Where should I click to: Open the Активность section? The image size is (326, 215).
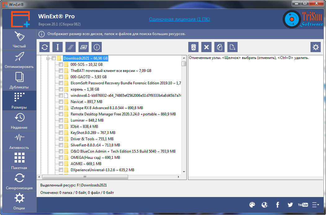coord(19,141)
